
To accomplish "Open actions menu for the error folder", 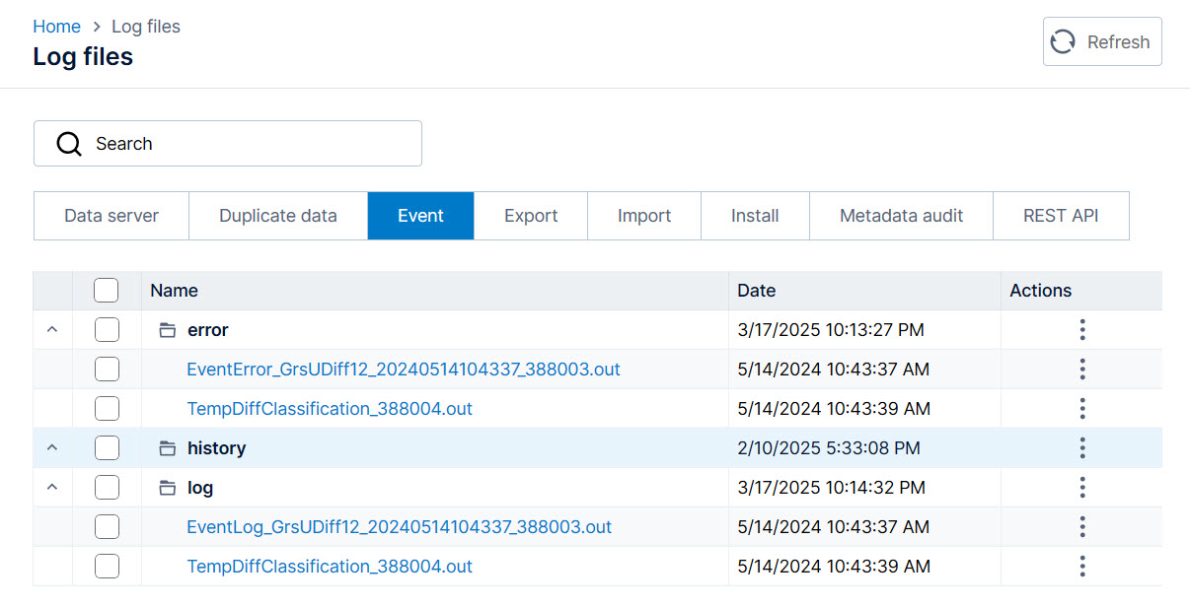I will click(x=1082, y=330).
